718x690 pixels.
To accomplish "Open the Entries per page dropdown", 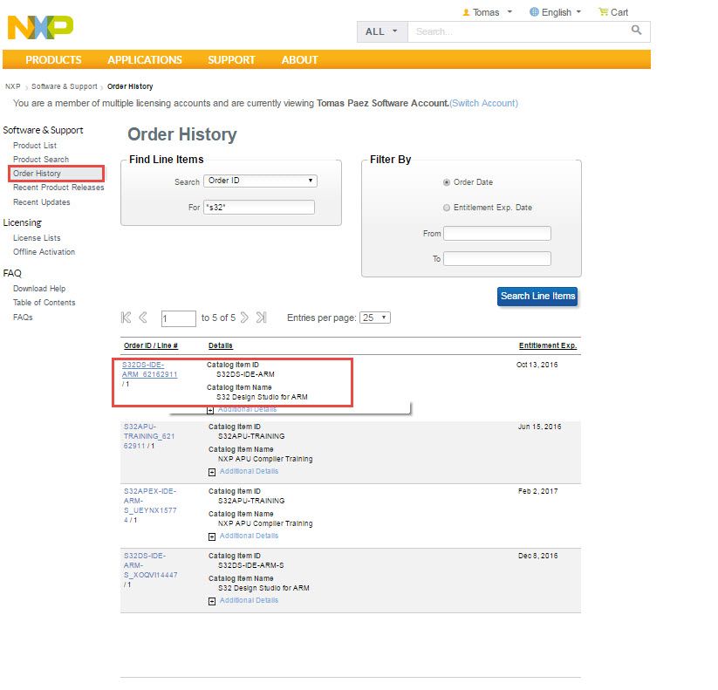I will [x=375, y=318].
